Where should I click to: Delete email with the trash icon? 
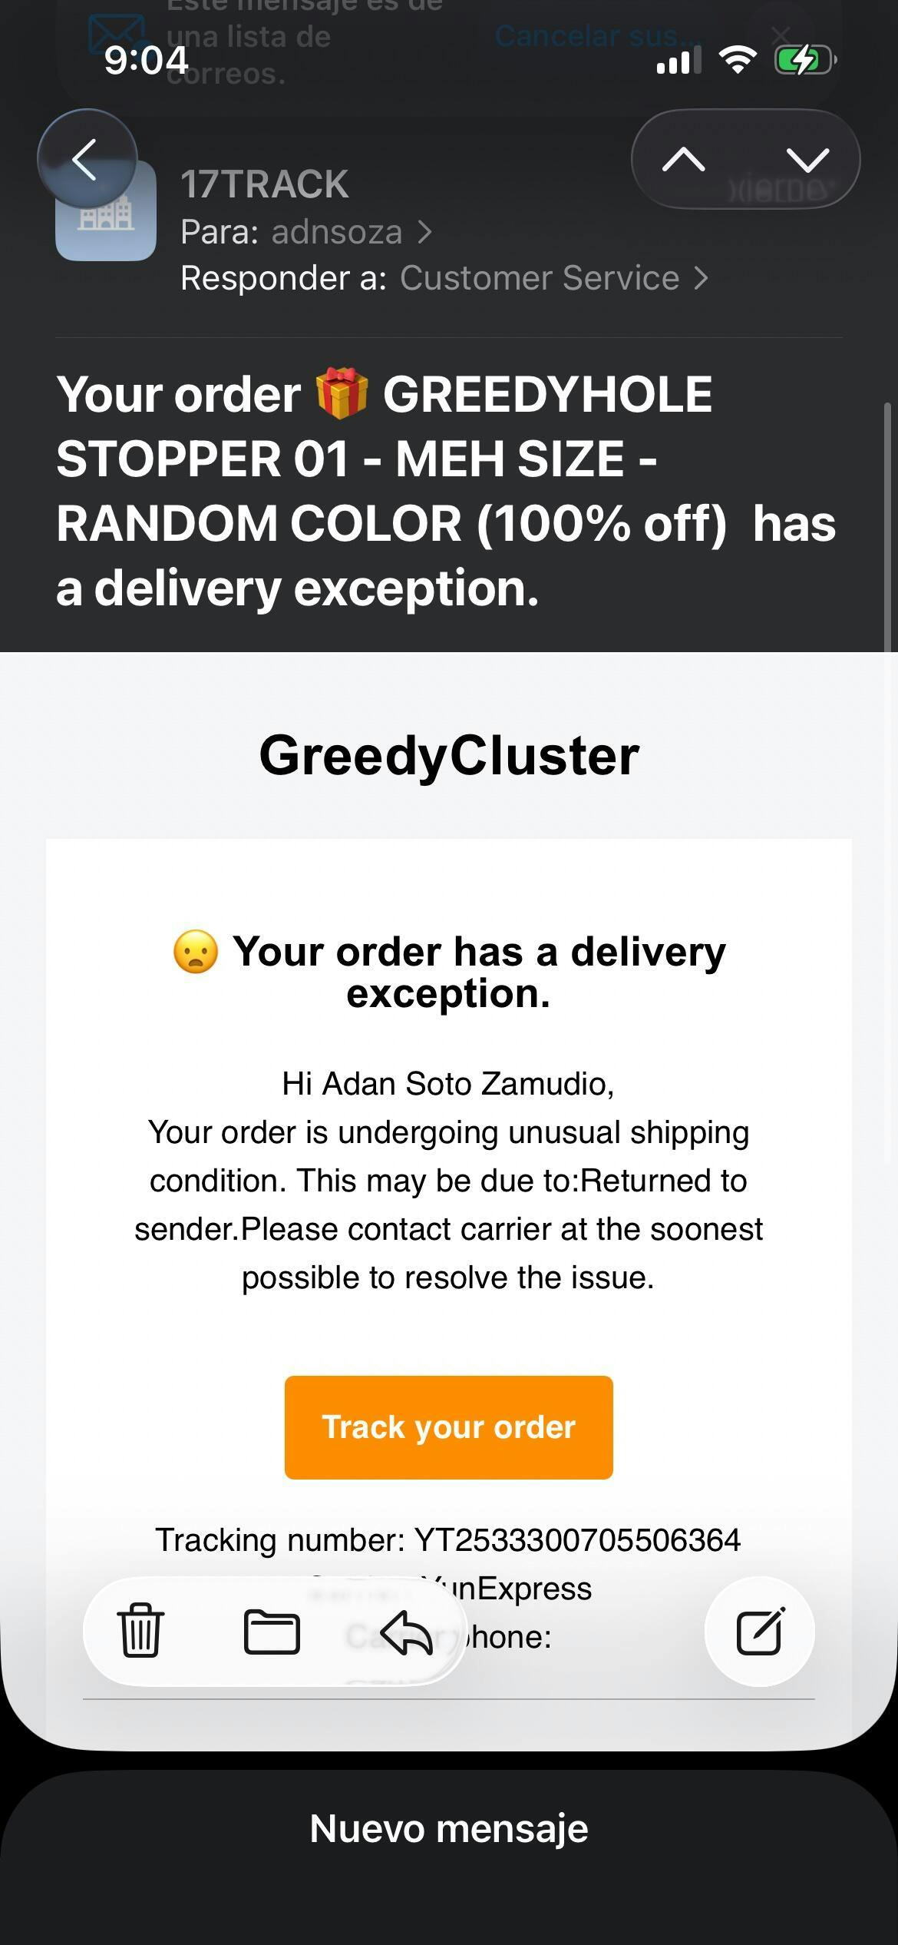coord(140,1631)
